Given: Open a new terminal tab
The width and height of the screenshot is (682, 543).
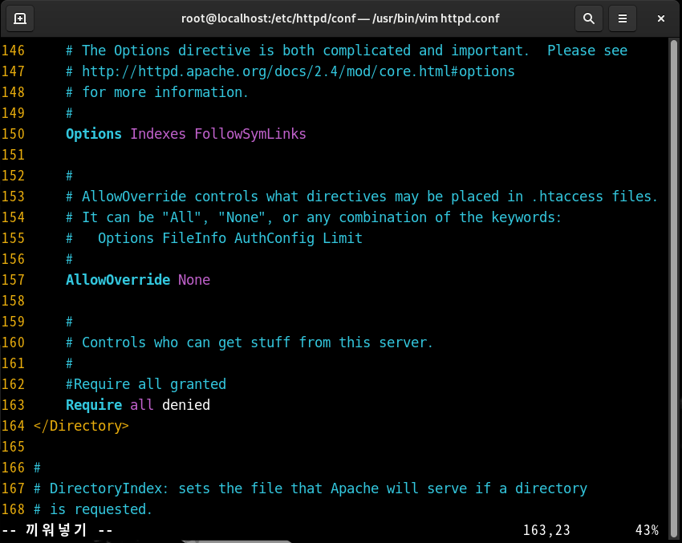Looking at the screenshot, I should (20, 18).
